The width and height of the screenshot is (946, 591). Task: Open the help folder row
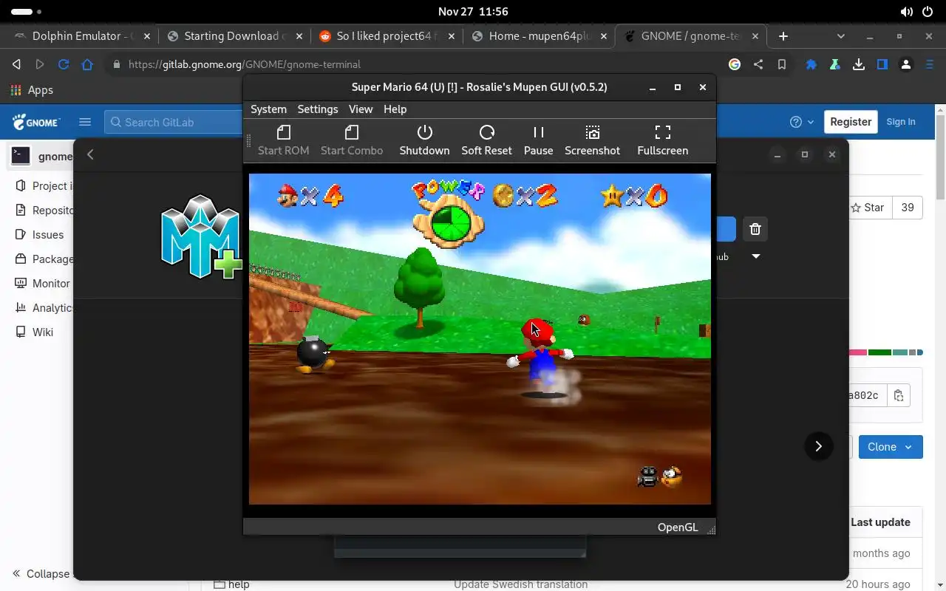click(238, 584)
